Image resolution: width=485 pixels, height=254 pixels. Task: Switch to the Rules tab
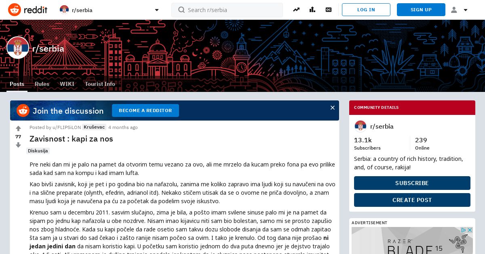click(42, 84)
